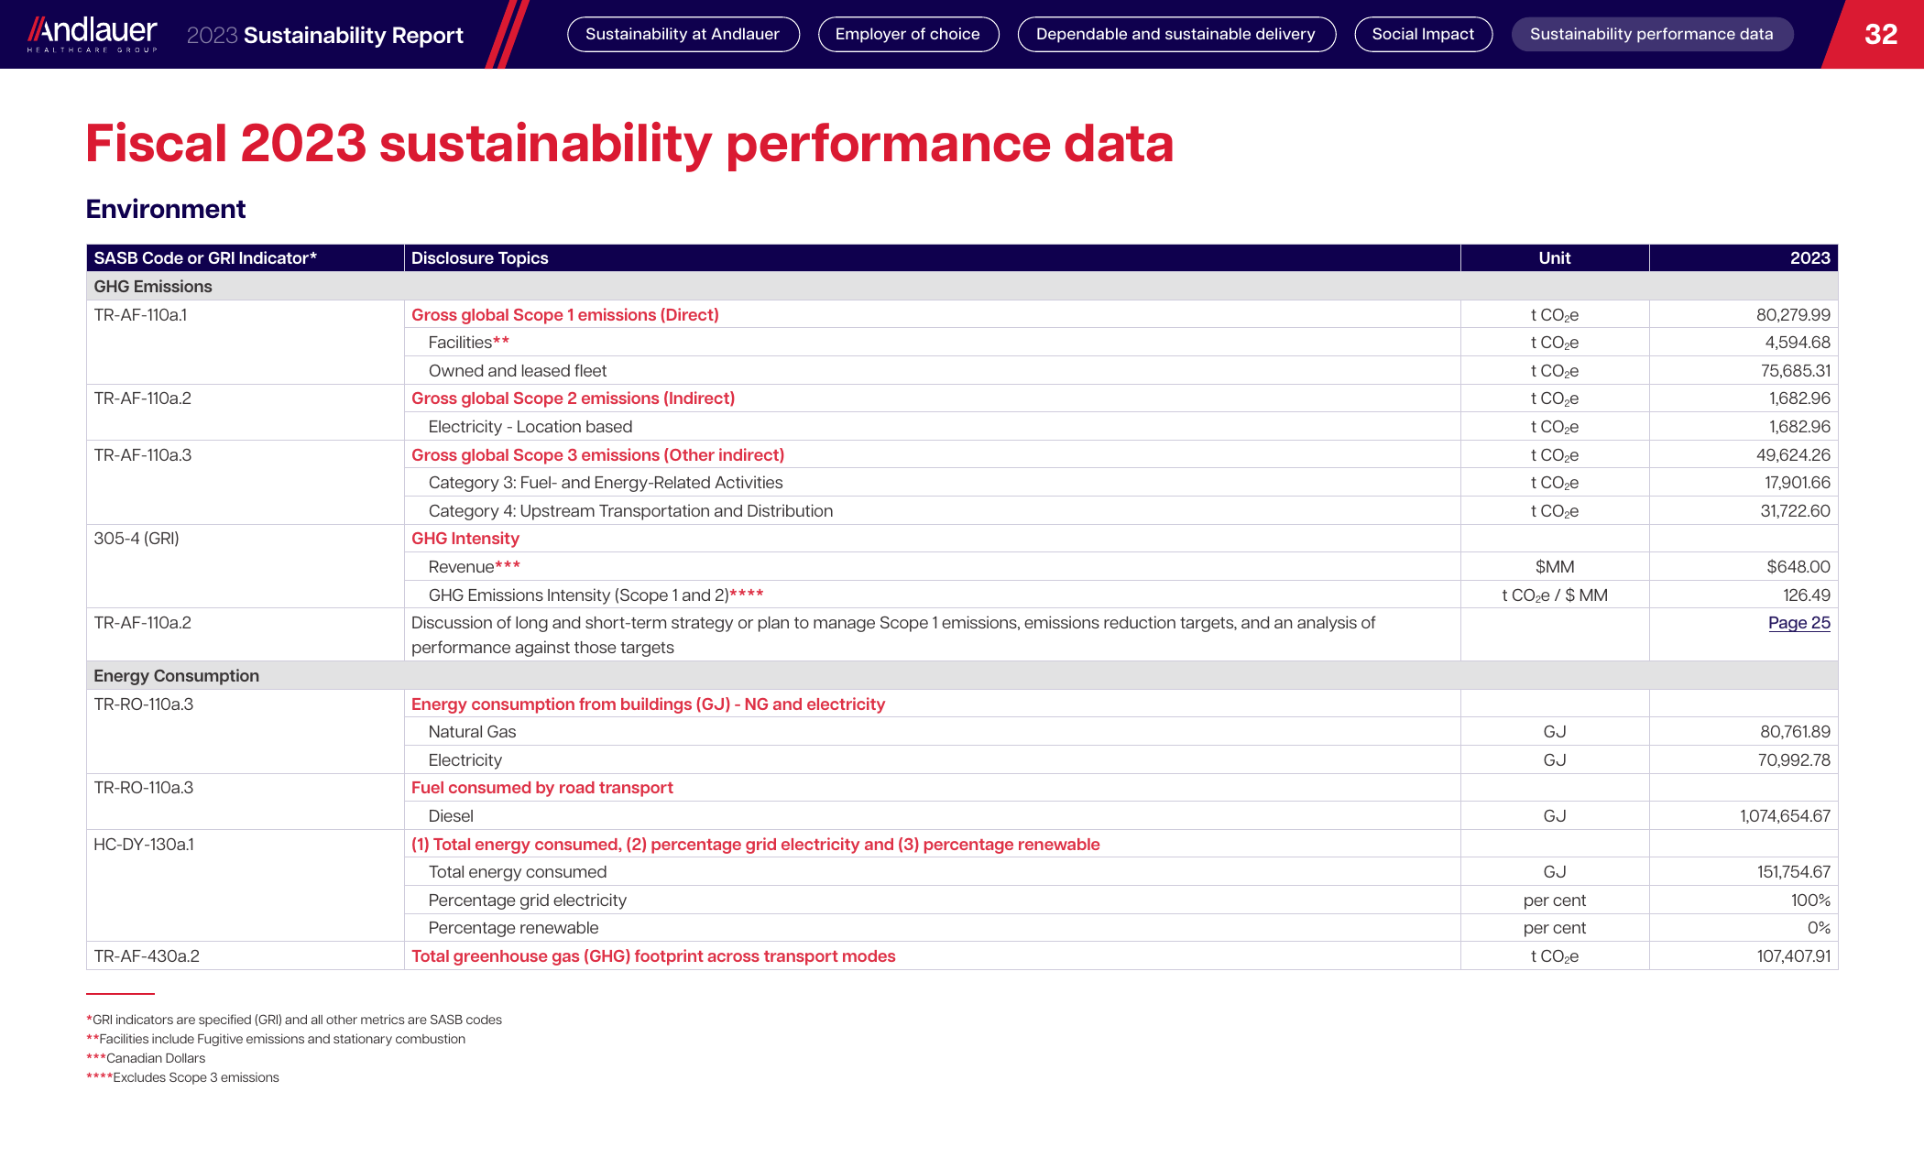Click Fuel consumed by road transport heading
The width and height of the screenshot is (1924, 1168).
[x=541, y=788]
